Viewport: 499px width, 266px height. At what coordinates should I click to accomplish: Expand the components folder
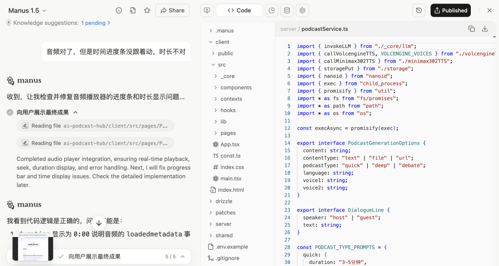point(236,88)
